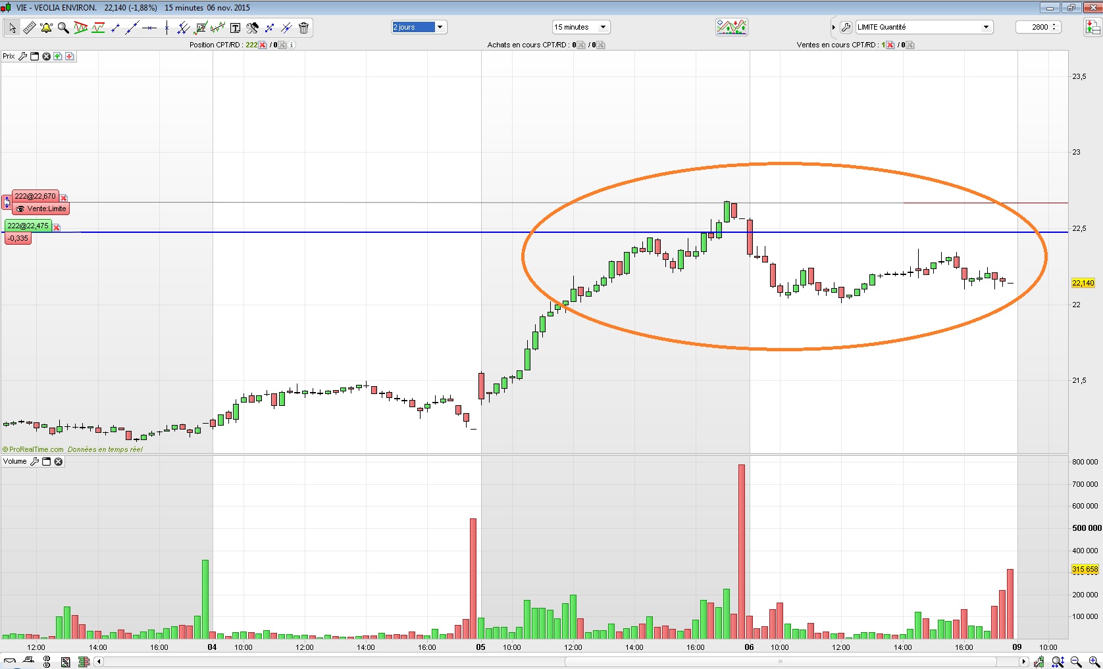
Task: Open the Fibonacci retracement drawing tool
Action: 201,28
